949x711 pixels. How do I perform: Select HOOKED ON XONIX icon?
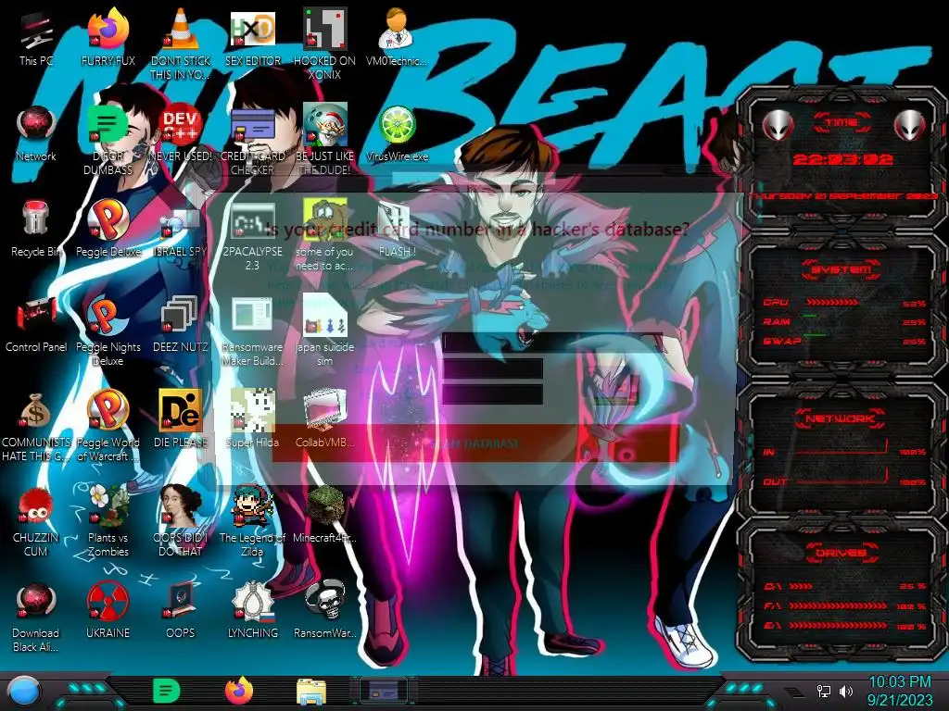click(324, 44)
